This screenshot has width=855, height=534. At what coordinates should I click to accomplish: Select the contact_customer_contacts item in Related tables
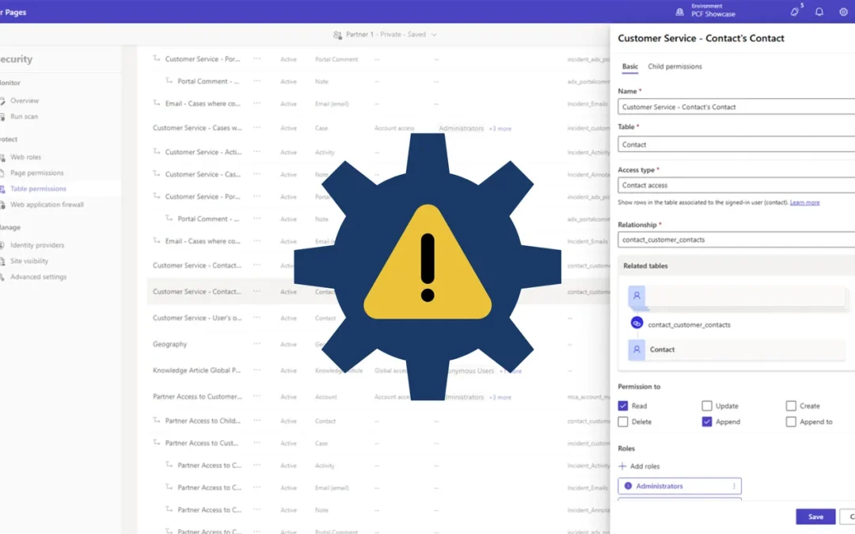689,325
